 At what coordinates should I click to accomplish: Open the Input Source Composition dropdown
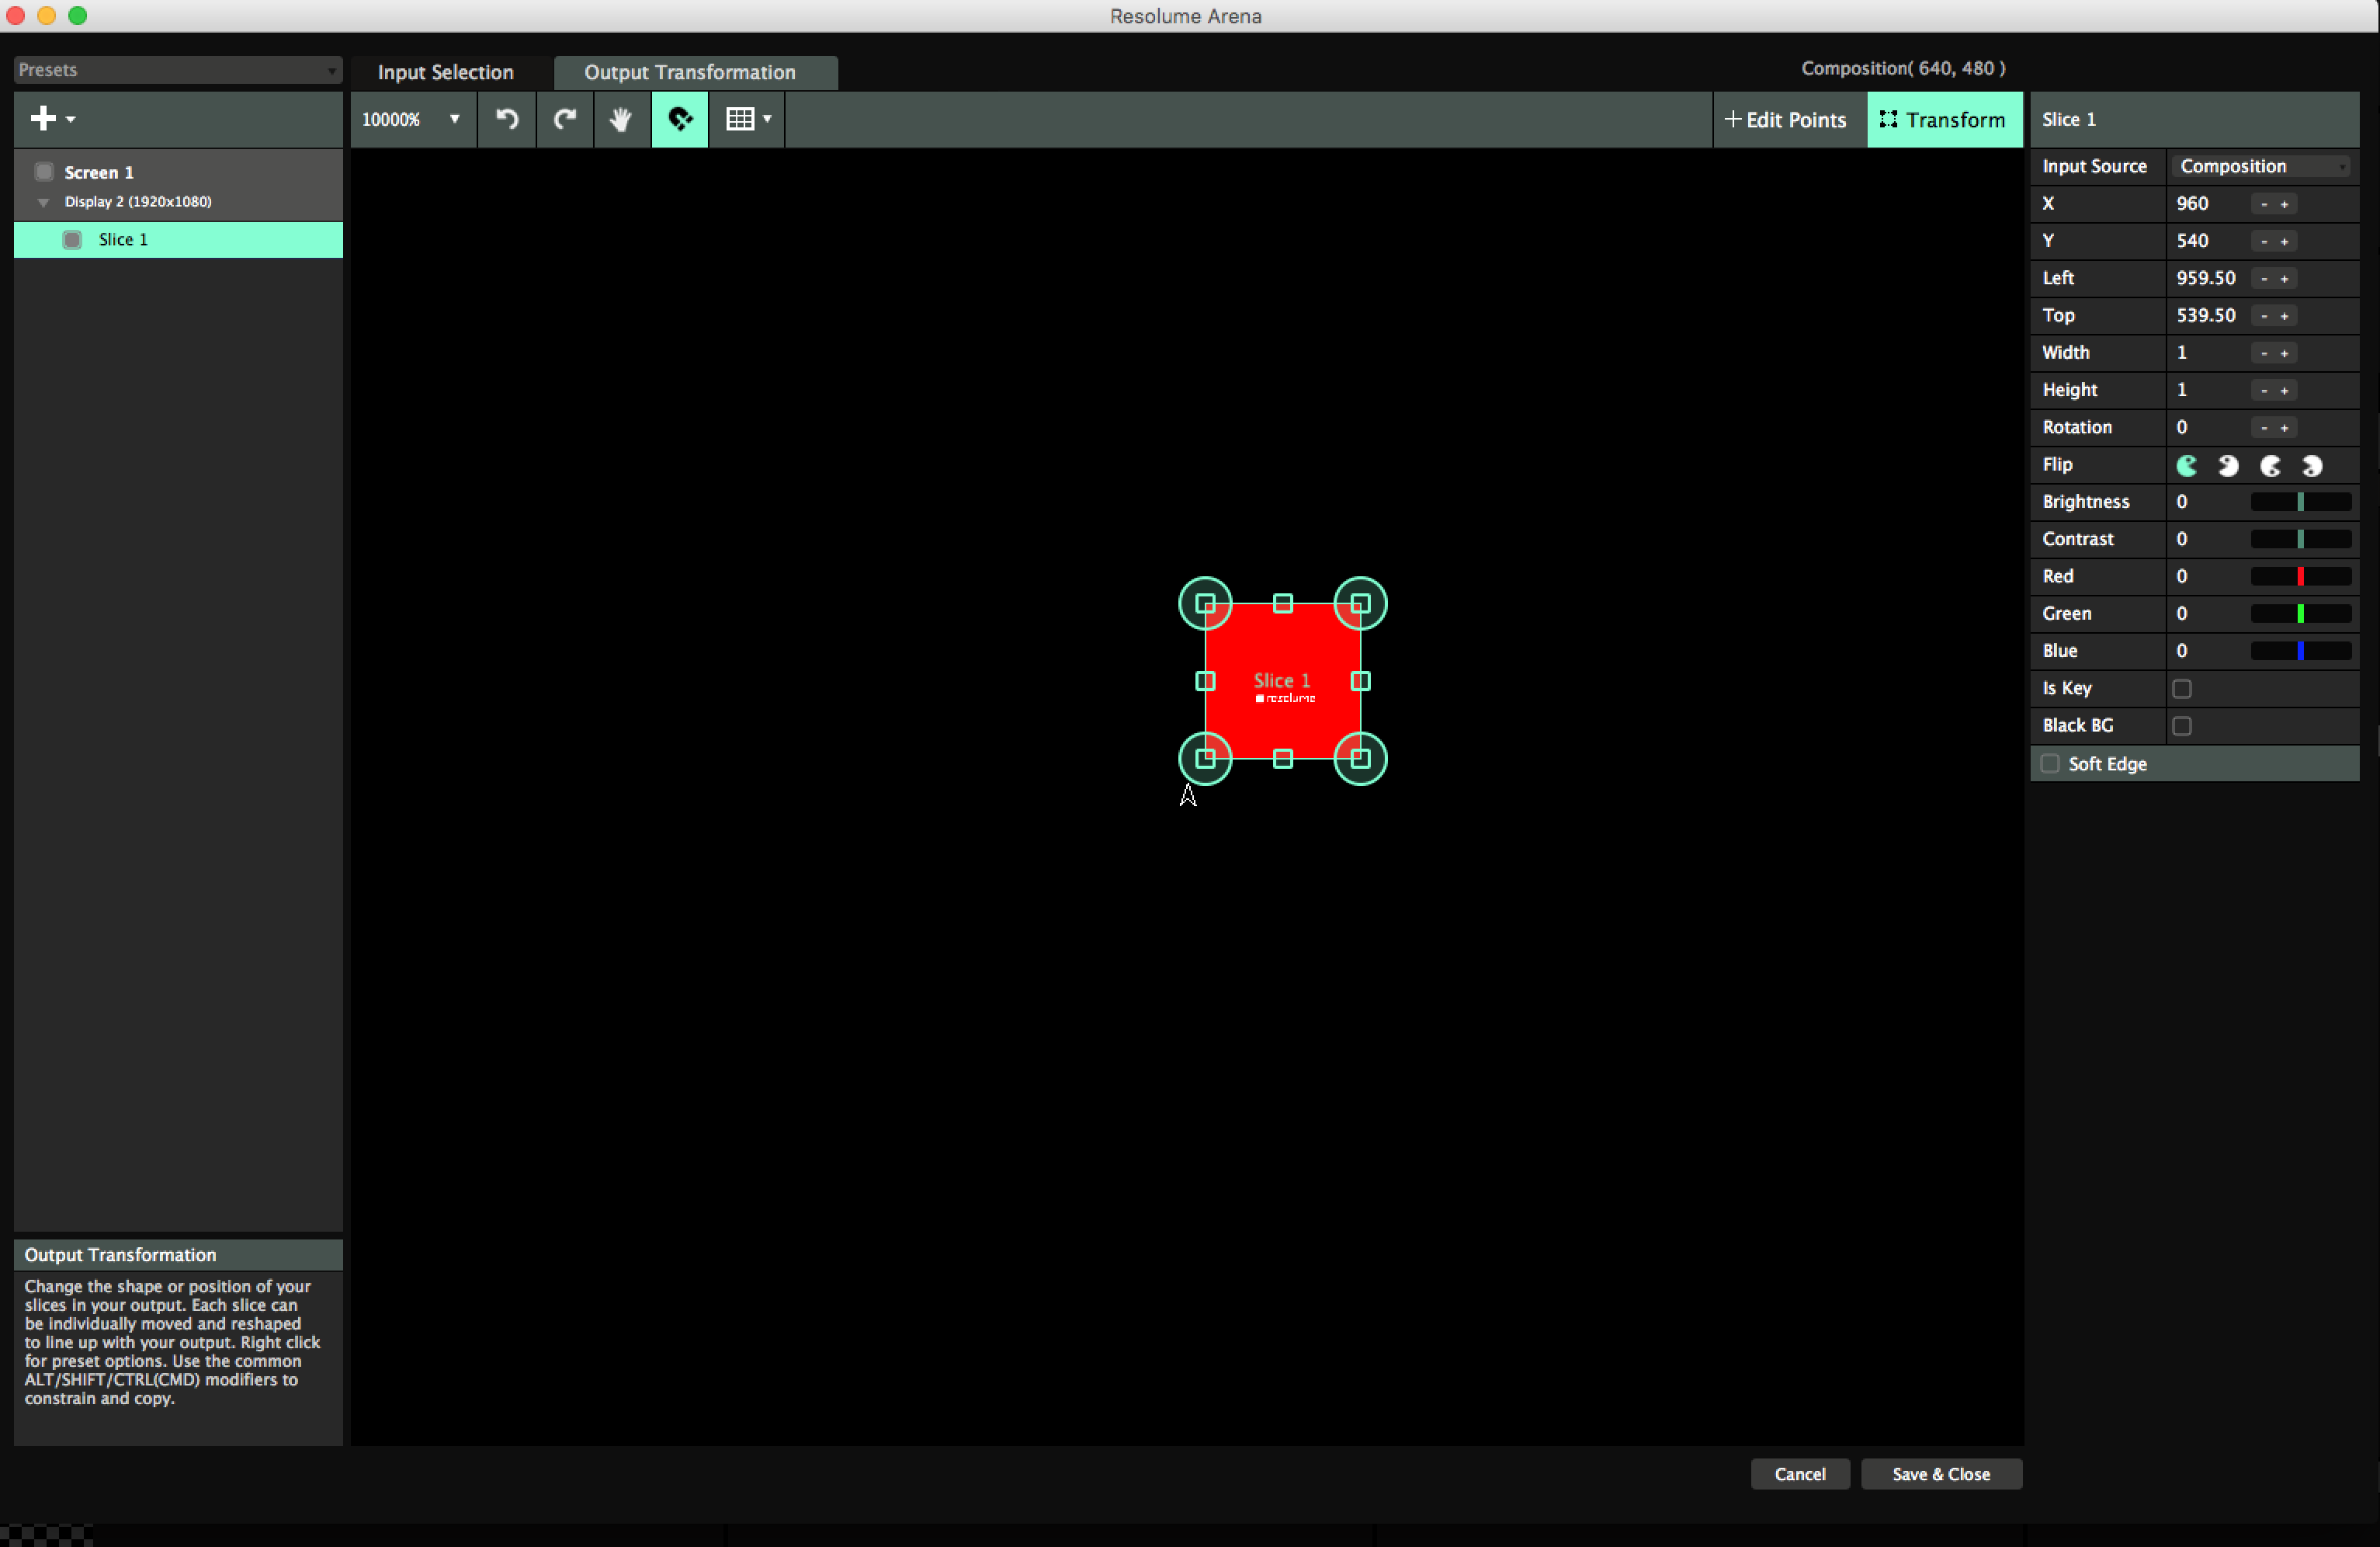point(2261,166)
